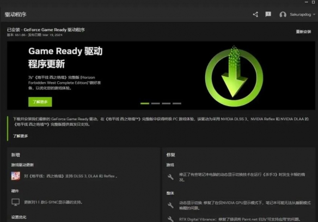Viewport: 318px width, 222px height.
Task: Click 游戏驱动更新 subheading
Action: (22, 165)
